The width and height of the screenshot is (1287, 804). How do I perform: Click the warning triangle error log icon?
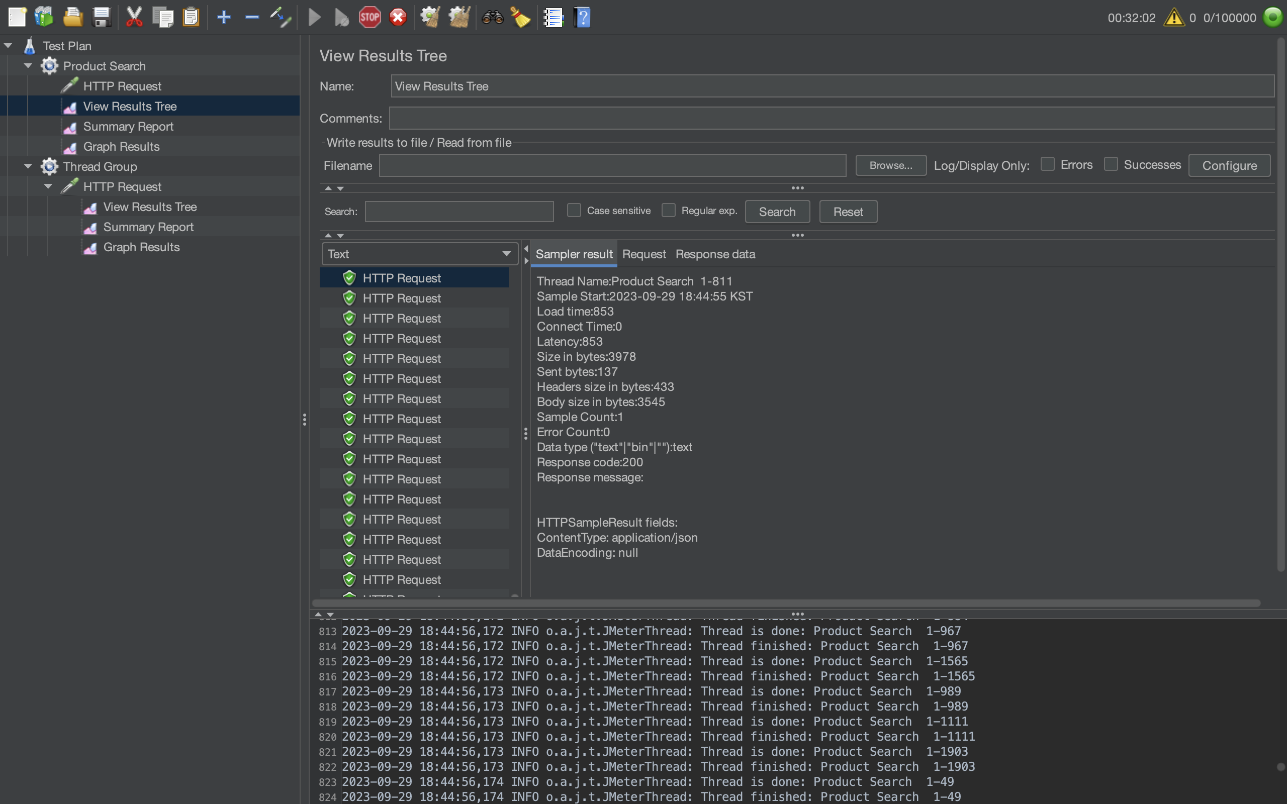(x=1174, y=18)
